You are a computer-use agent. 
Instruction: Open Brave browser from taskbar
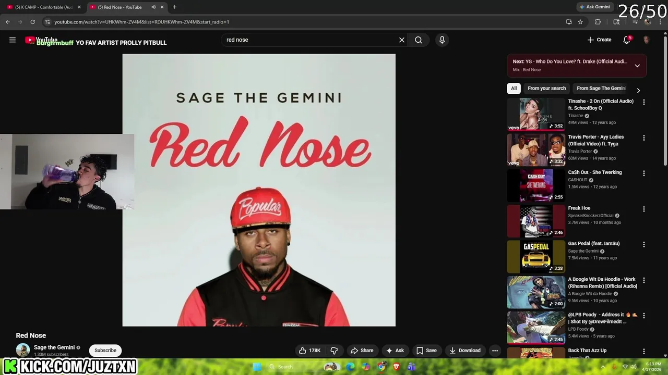pyautogui.click(x=397, y=367)
